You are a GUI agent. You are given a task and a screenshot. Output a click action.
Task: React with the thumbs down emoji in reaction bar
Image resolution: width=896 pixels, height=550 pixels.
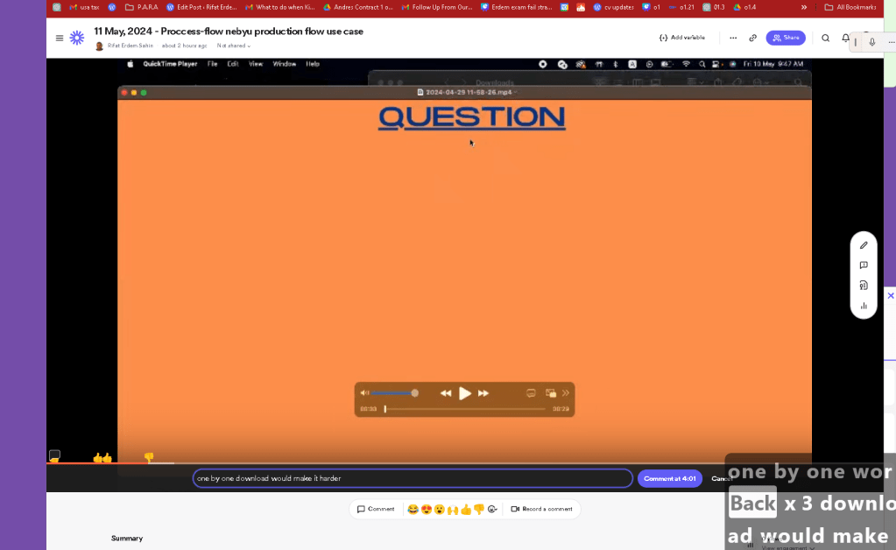pos(479,509)
